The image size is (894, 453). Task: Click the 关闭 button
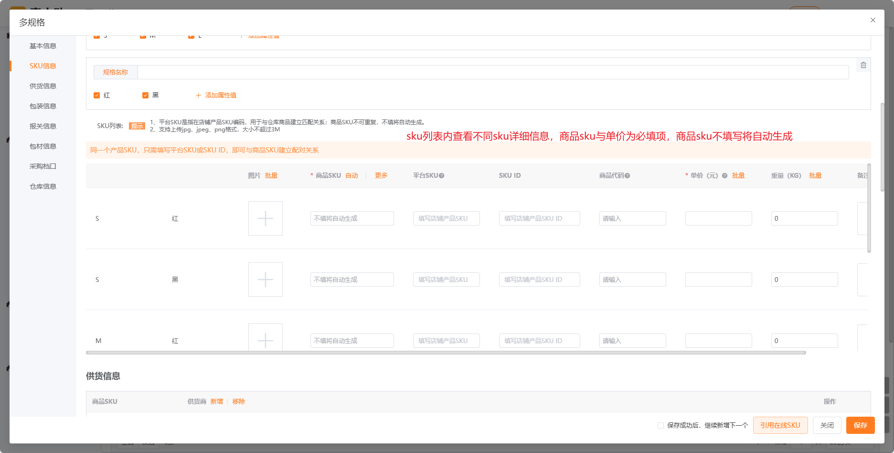click(827, 425)
